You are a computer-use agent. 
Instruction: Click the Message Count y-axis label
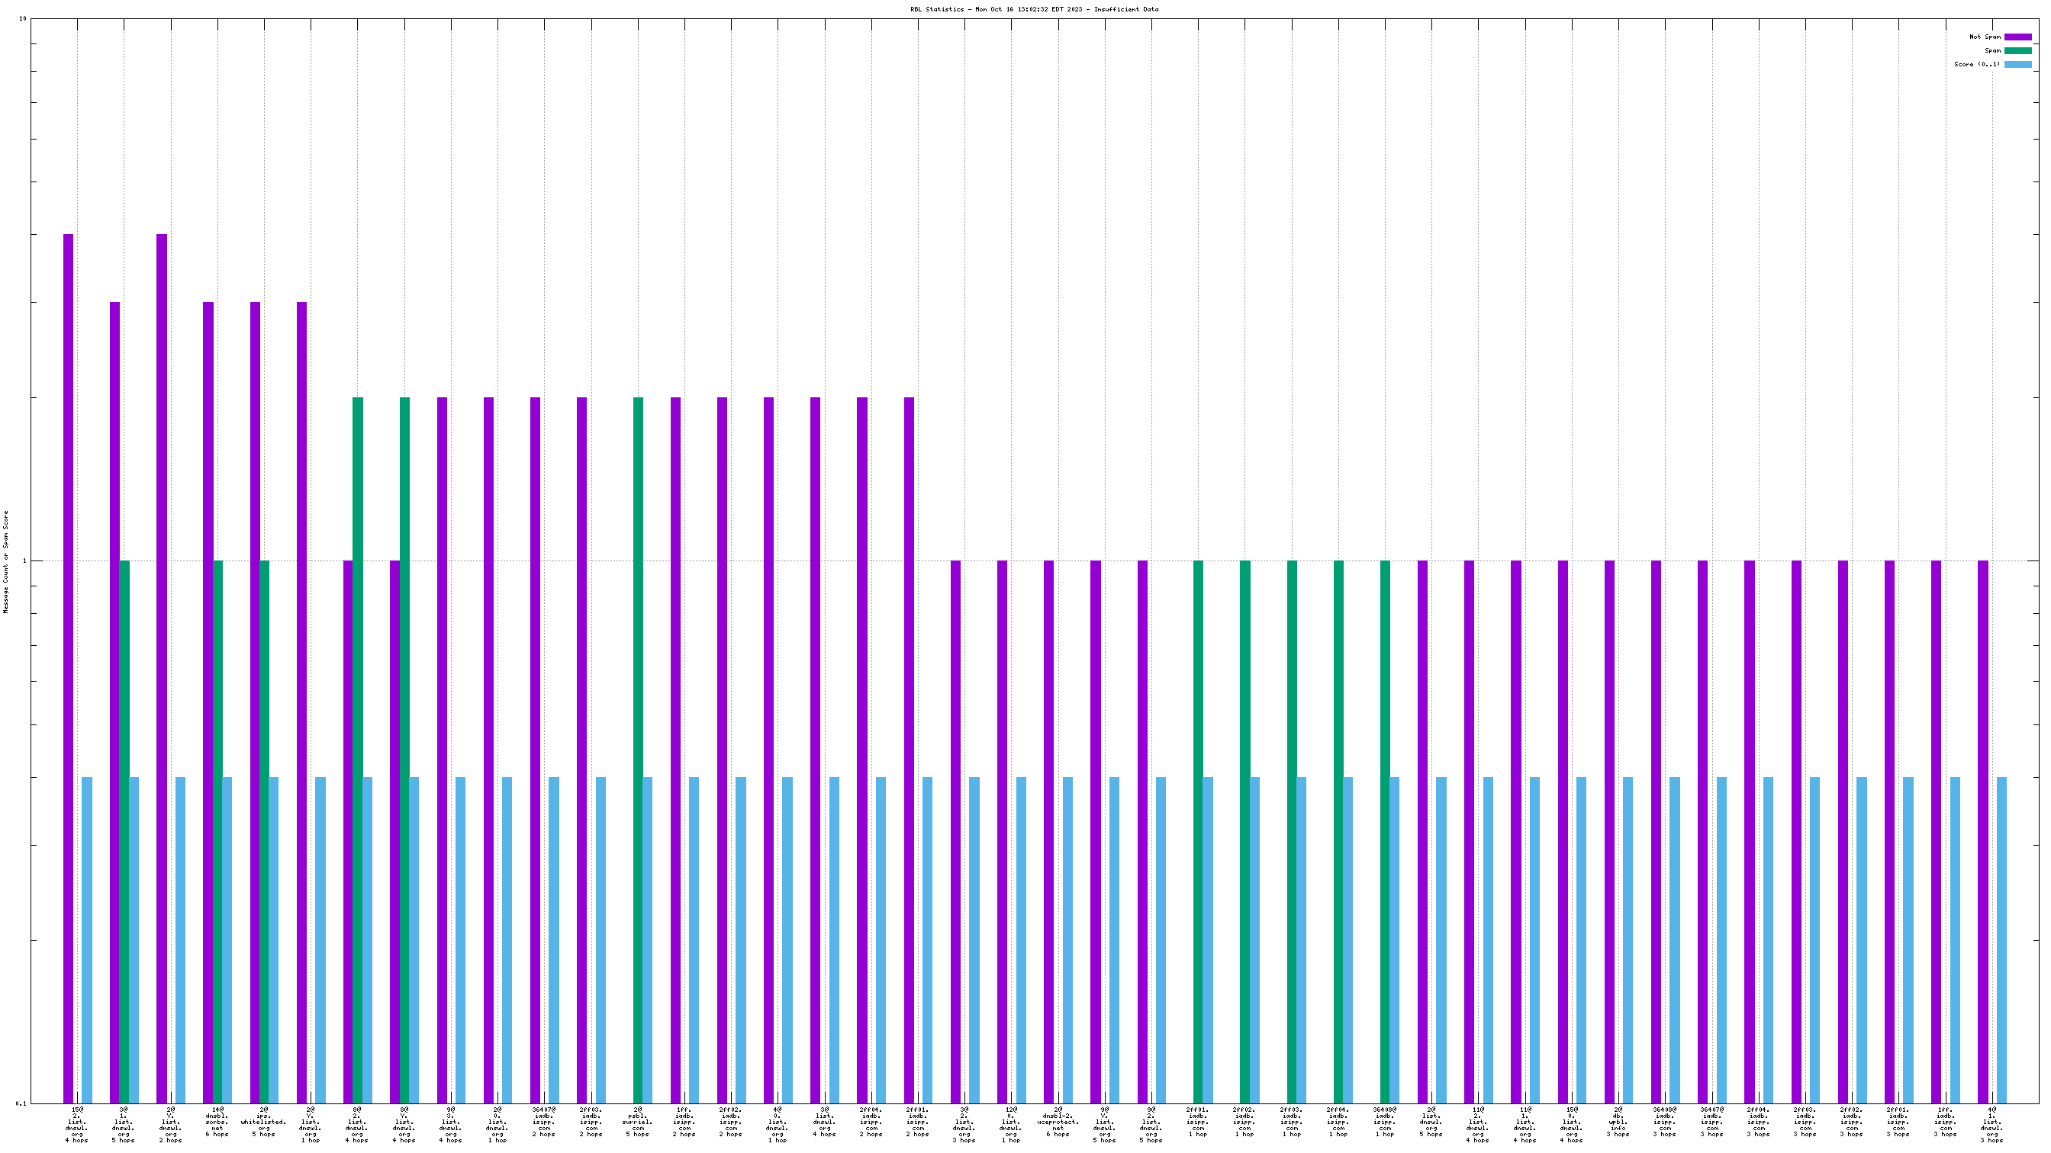[x=6, y=562]
